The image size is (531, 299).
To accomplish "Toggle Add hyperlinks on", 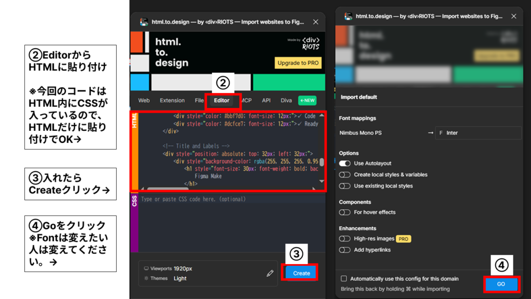I will tap(345, 250).
